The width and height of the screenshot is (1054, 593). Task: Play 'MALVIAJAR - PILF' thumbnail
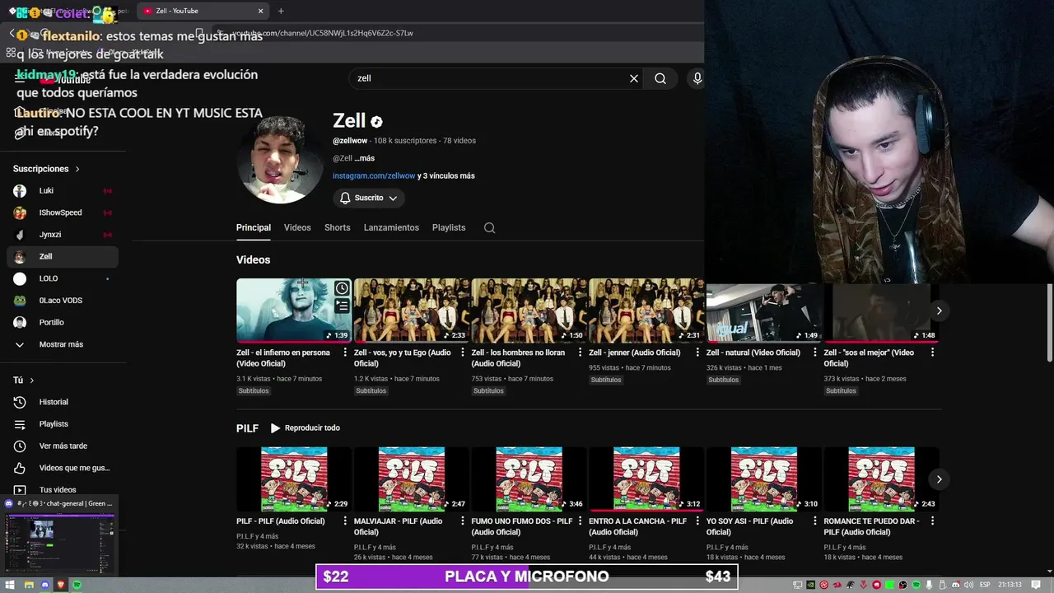click(x=412, y=479)
